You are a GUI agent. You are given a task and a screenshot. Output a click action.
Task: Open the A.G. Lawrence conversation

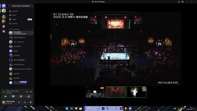(21, 42)
